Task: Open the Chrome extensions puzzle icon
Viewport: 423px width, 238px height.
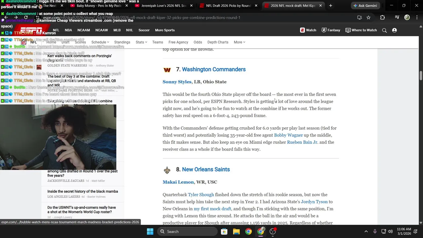Action: point(382,18)
